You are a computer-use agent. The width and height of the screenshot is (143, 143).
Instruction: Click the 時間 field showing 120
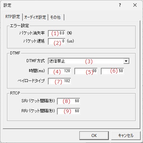(x=59, y=71)
